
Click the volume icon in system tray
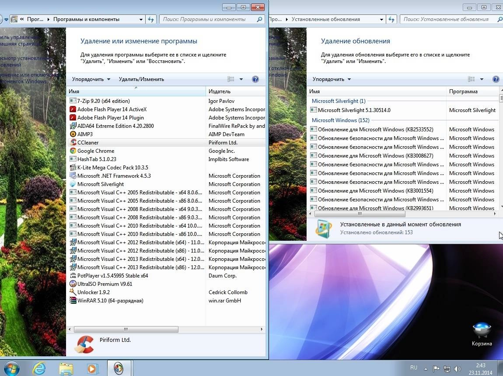tap(458, 369)
